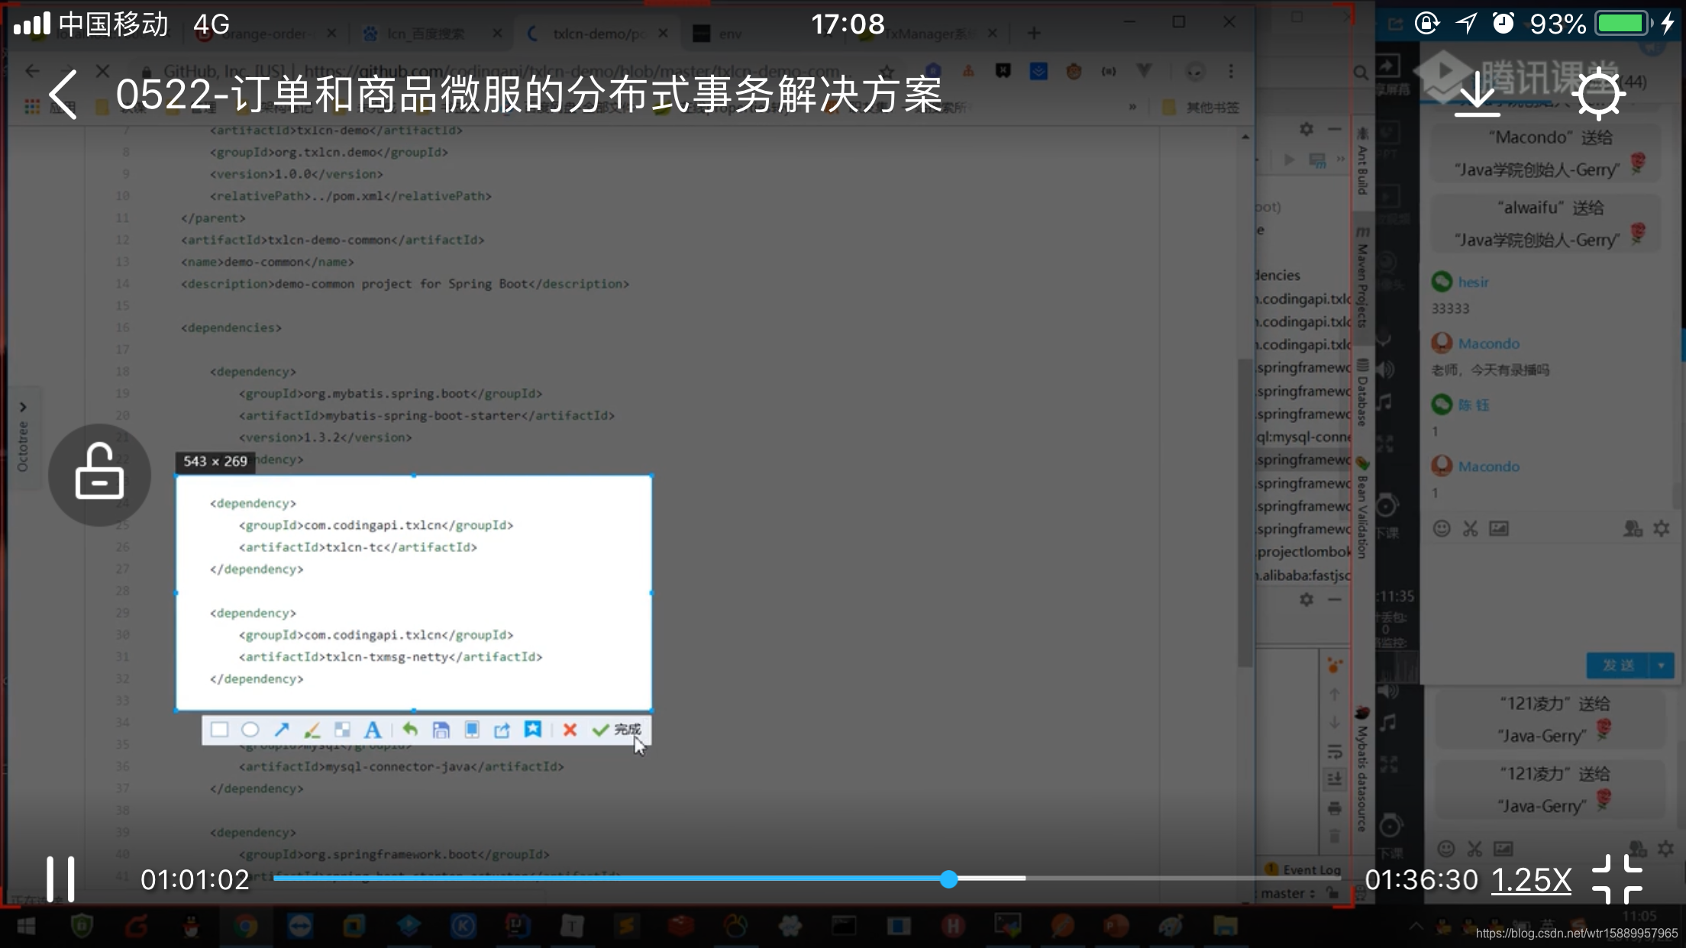Change the 1.25X playback speed
This screenshot has height=948, width=1686.
pyautogui.click(x=1531, y=879)
